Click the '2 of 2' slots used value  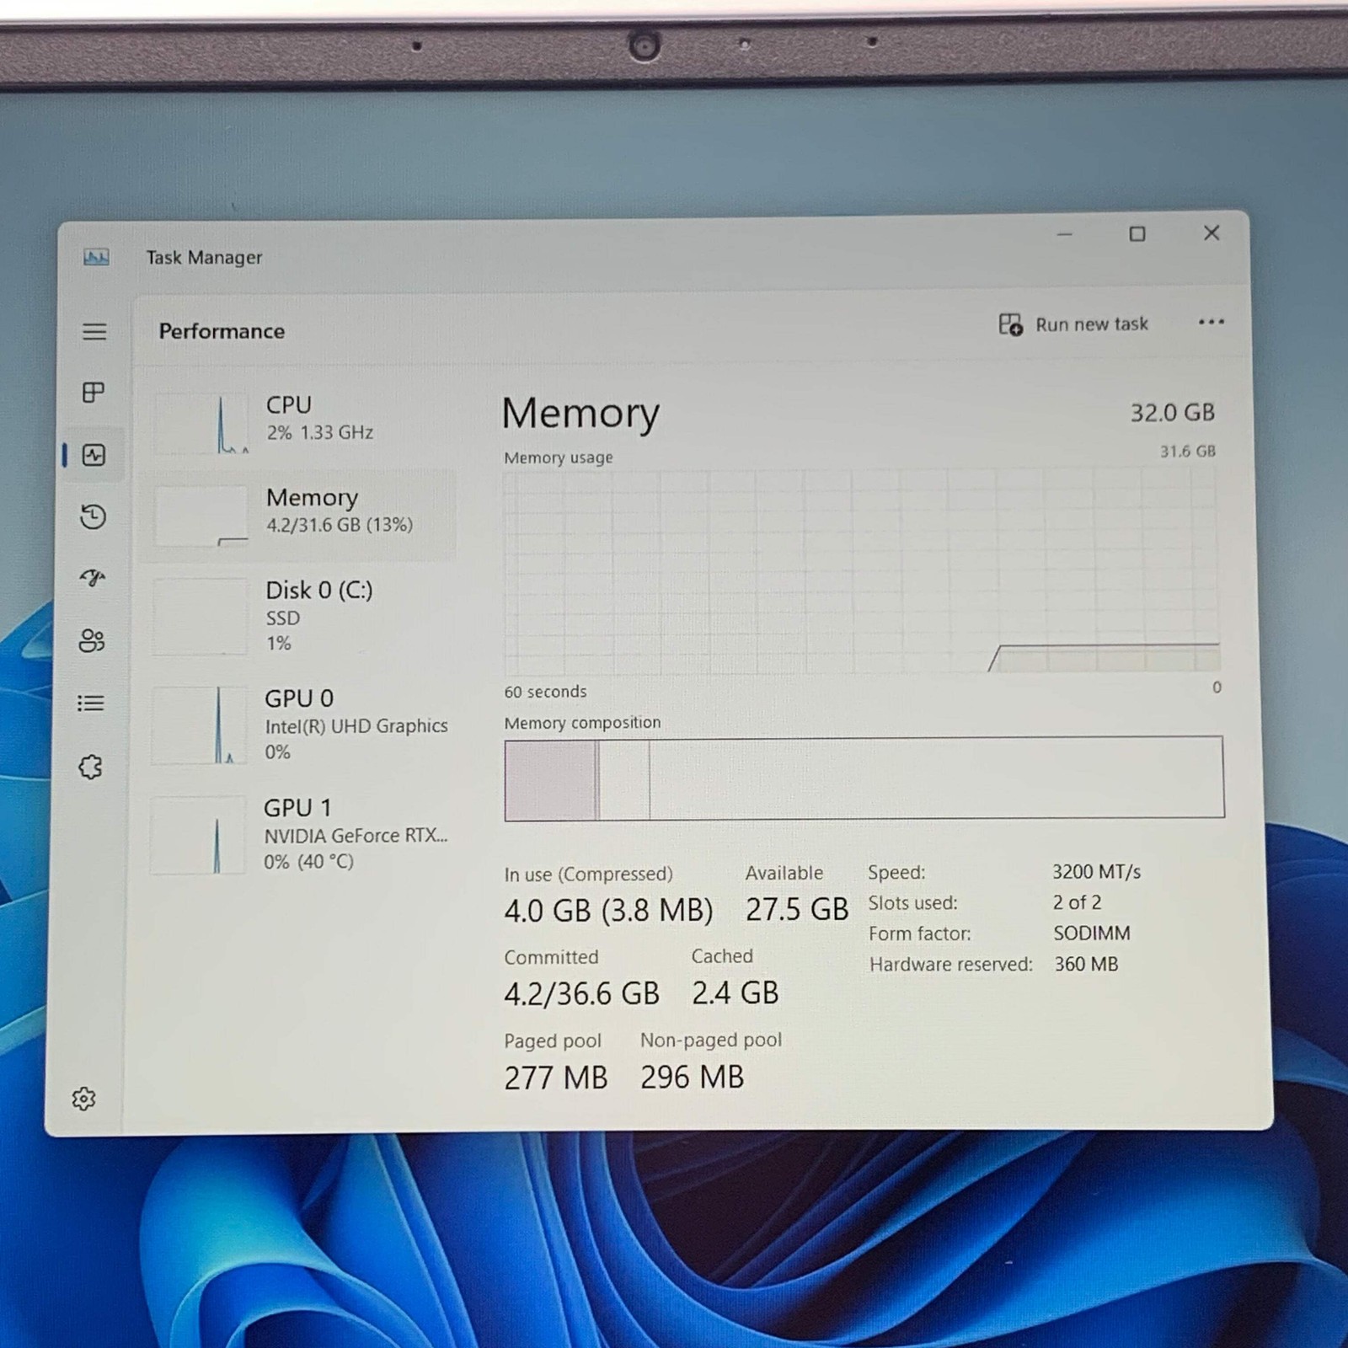(1077, 902)
